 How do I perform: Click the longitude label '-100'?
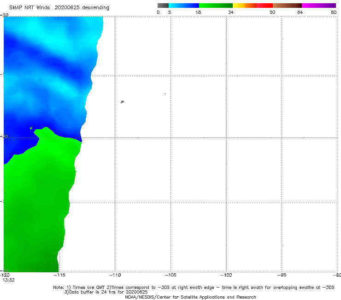point(226,275)
